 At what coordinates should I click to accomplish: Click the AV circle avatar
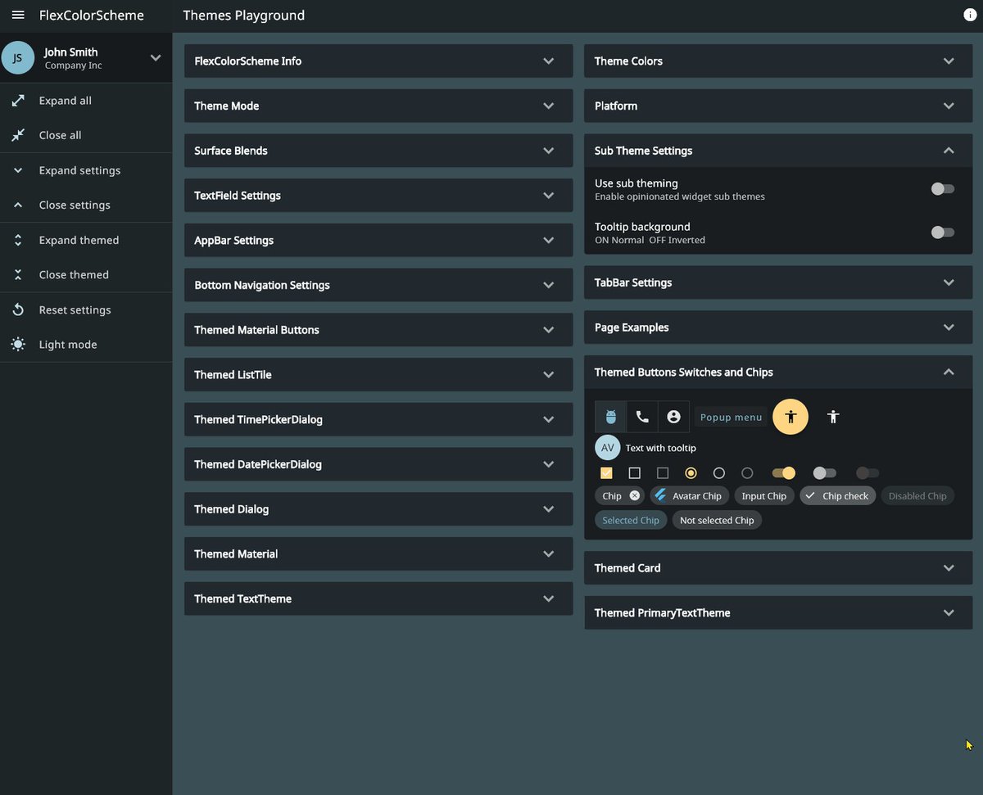[608, 448]
